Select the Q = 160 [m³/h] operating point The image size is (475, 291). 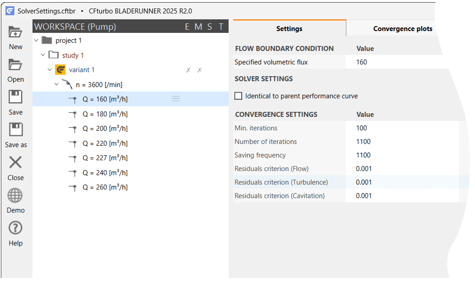105,99
